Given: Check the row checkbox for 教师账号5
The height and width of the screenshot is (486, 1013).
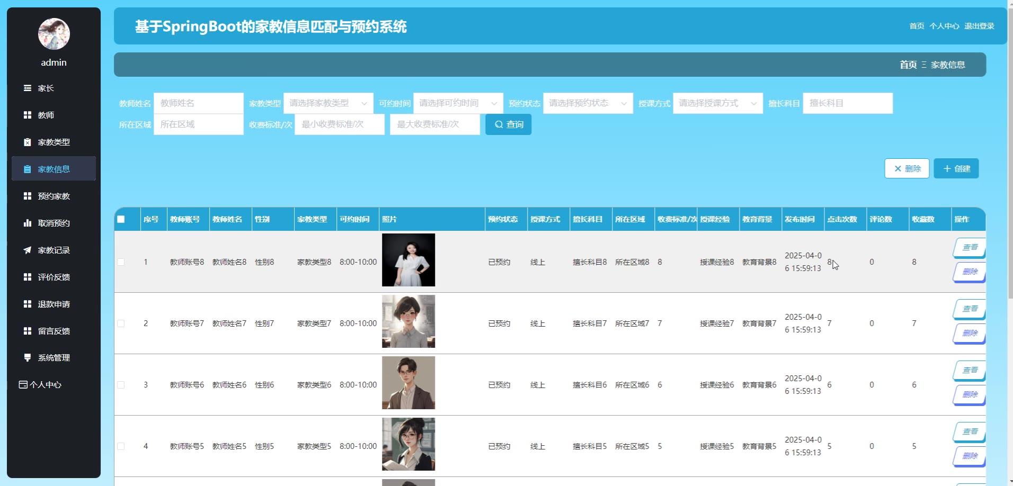Looking at the screenshot, I should pos(121,446).
